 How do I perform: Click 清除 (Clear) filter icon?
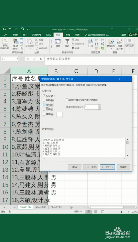coord(75,40)
